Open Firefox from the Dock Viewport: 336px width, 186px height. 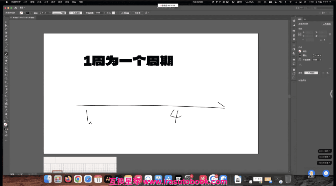pyautogui.click(x=68, y=179)
